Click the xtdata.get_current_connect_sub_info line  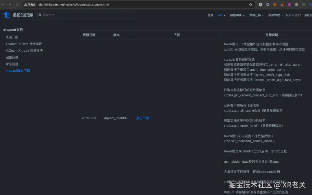264,95
